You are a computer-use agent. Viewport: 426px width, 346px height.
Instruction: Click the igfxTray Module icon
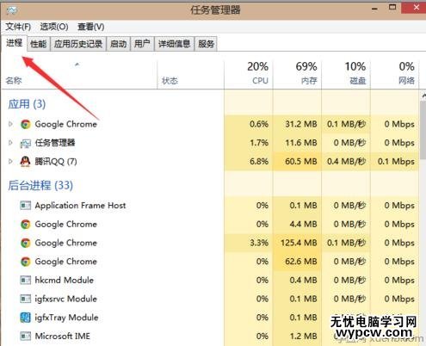pos(26,318)
